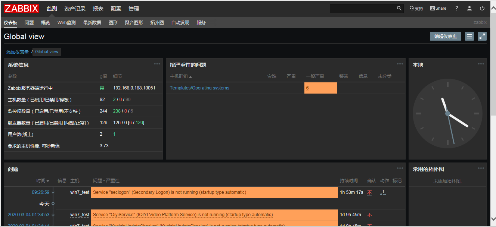
Task: Open the Share link
Action: click(438, 8)
